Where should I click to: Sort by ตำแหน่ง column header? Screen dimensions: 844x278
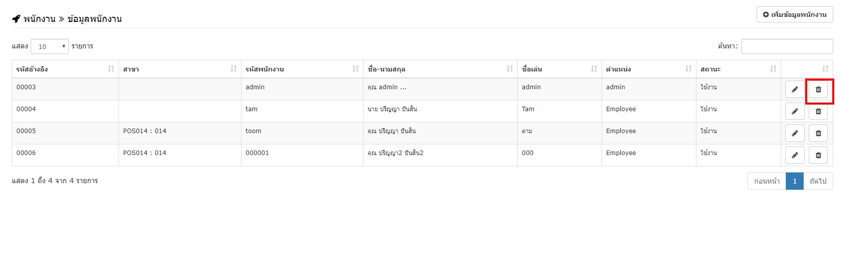click(649, 69)
